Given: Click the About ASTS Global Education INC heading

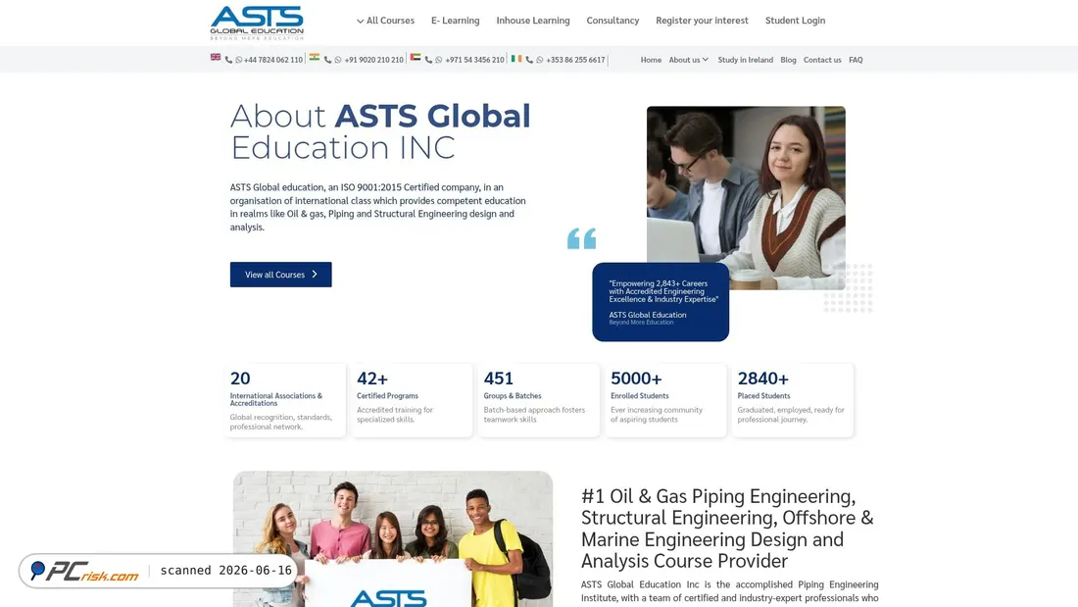Looking at the screenshot, I should coord(380,131).
